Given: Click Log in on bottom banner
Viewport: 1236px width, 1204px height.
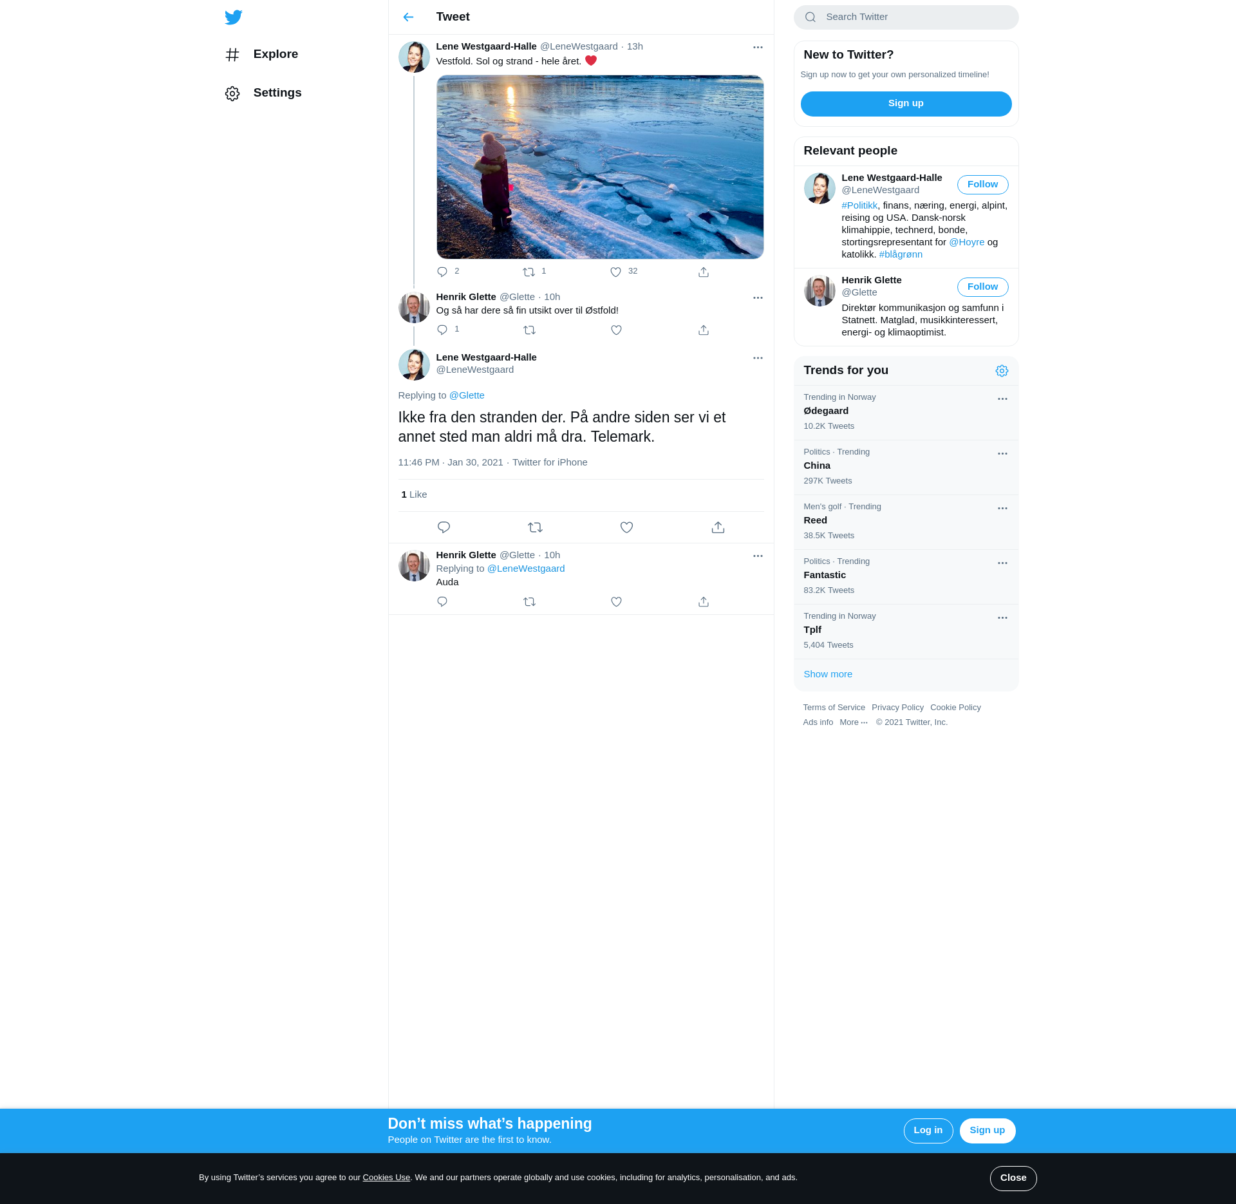Looking at the screenshot, I should click(x=928, y=1131).
